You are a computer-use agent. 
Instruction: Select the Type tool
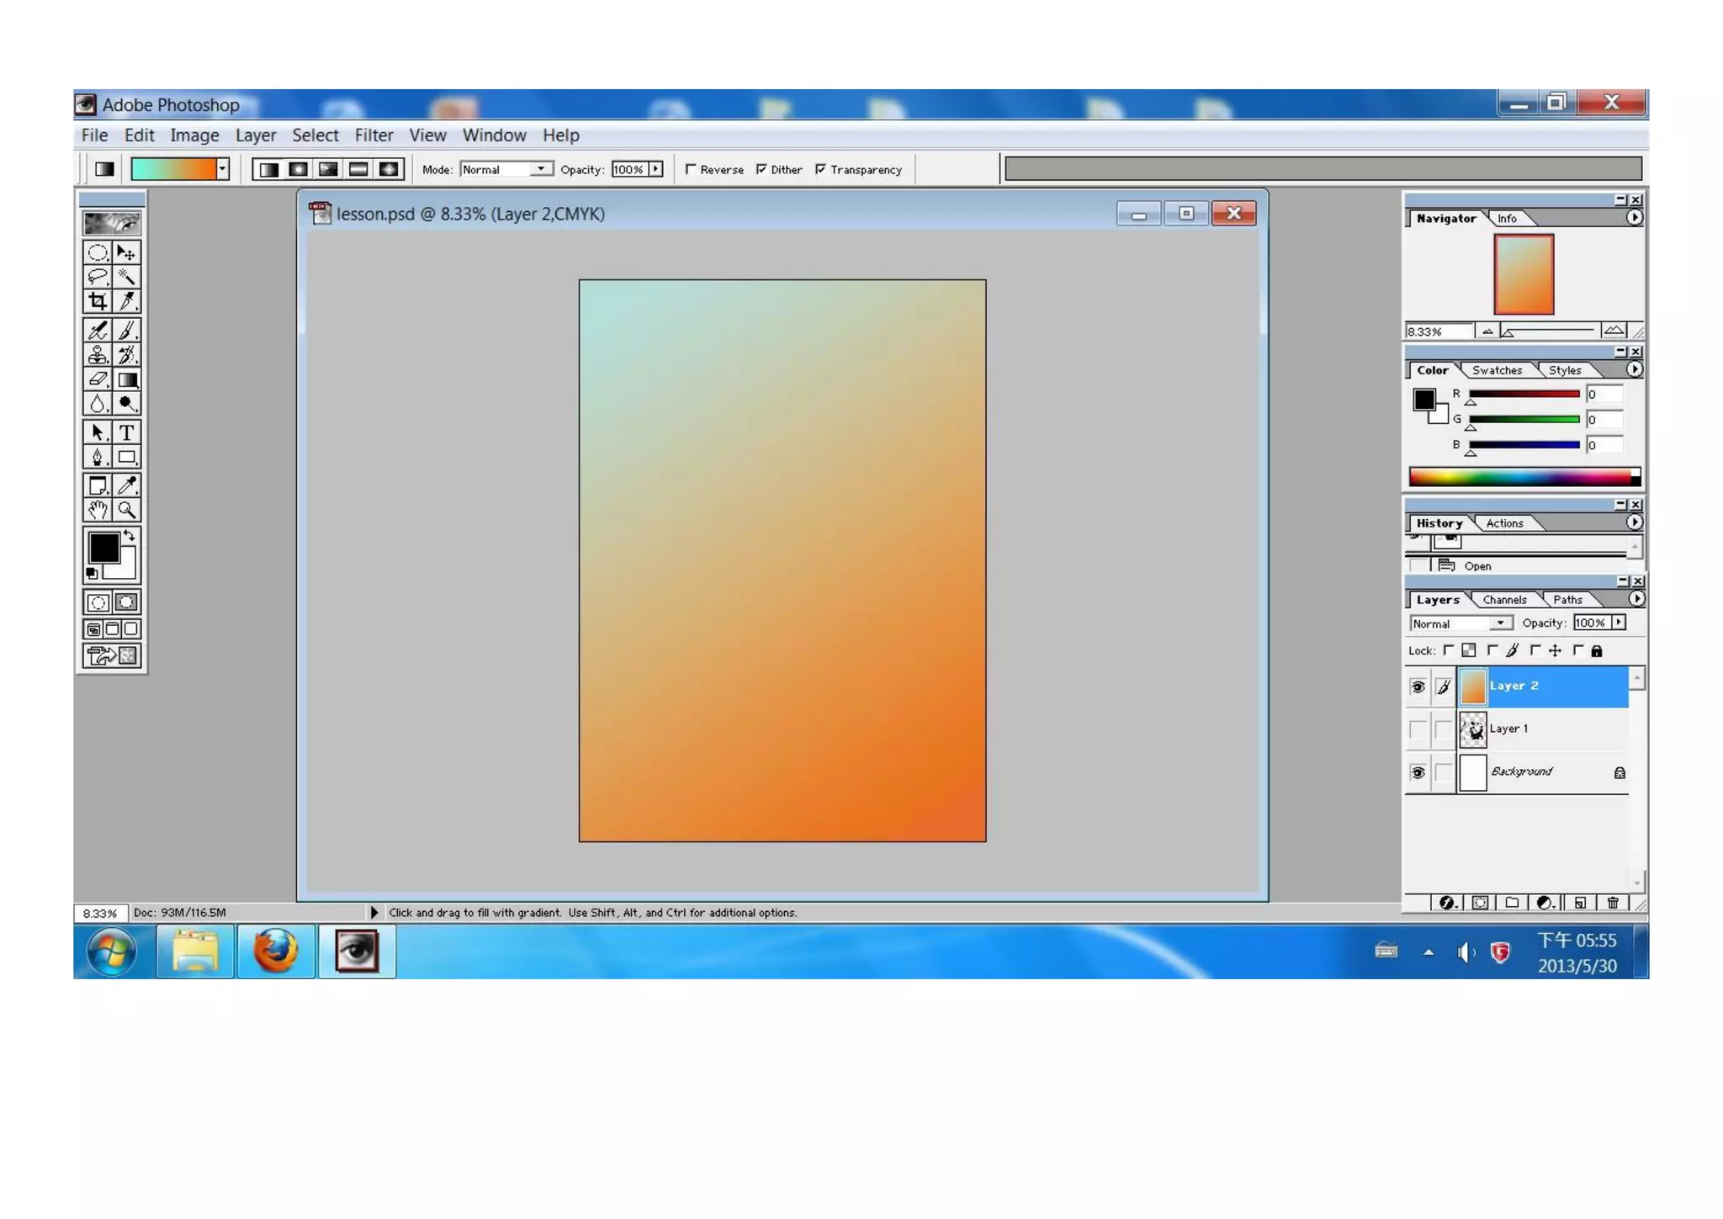coord(126,432)
